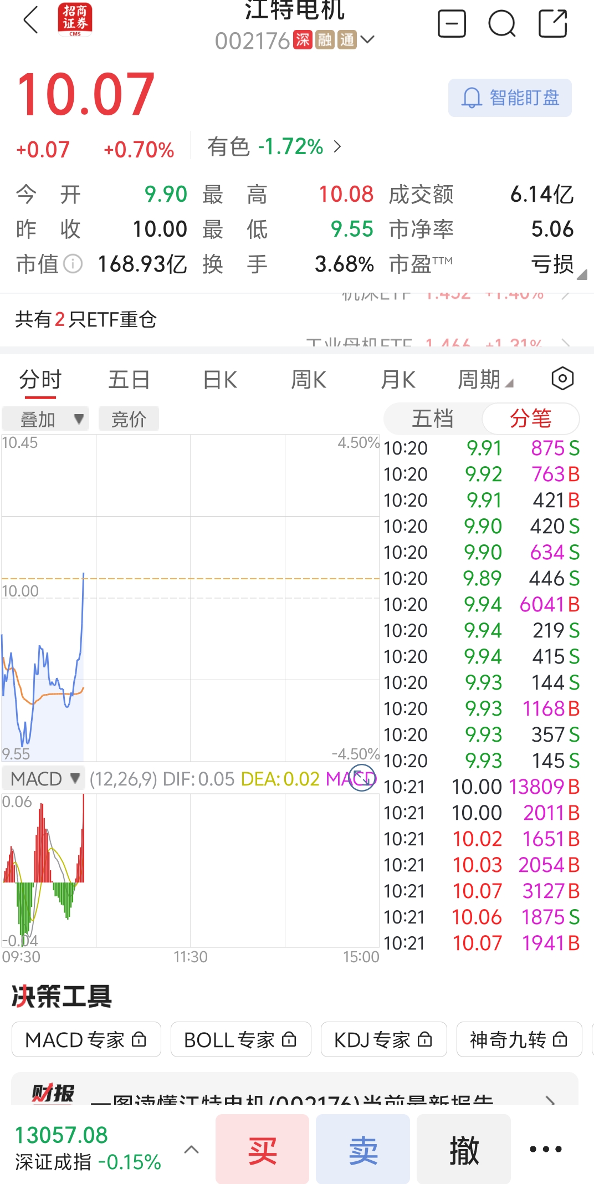The image size is (594, 1184).
Task: Switch to 周K tab
Action: [309, 380]
